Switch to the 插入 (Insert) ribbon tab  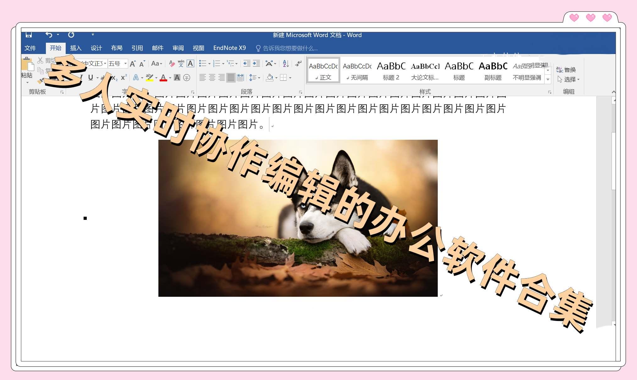click(x=76, y=48)
